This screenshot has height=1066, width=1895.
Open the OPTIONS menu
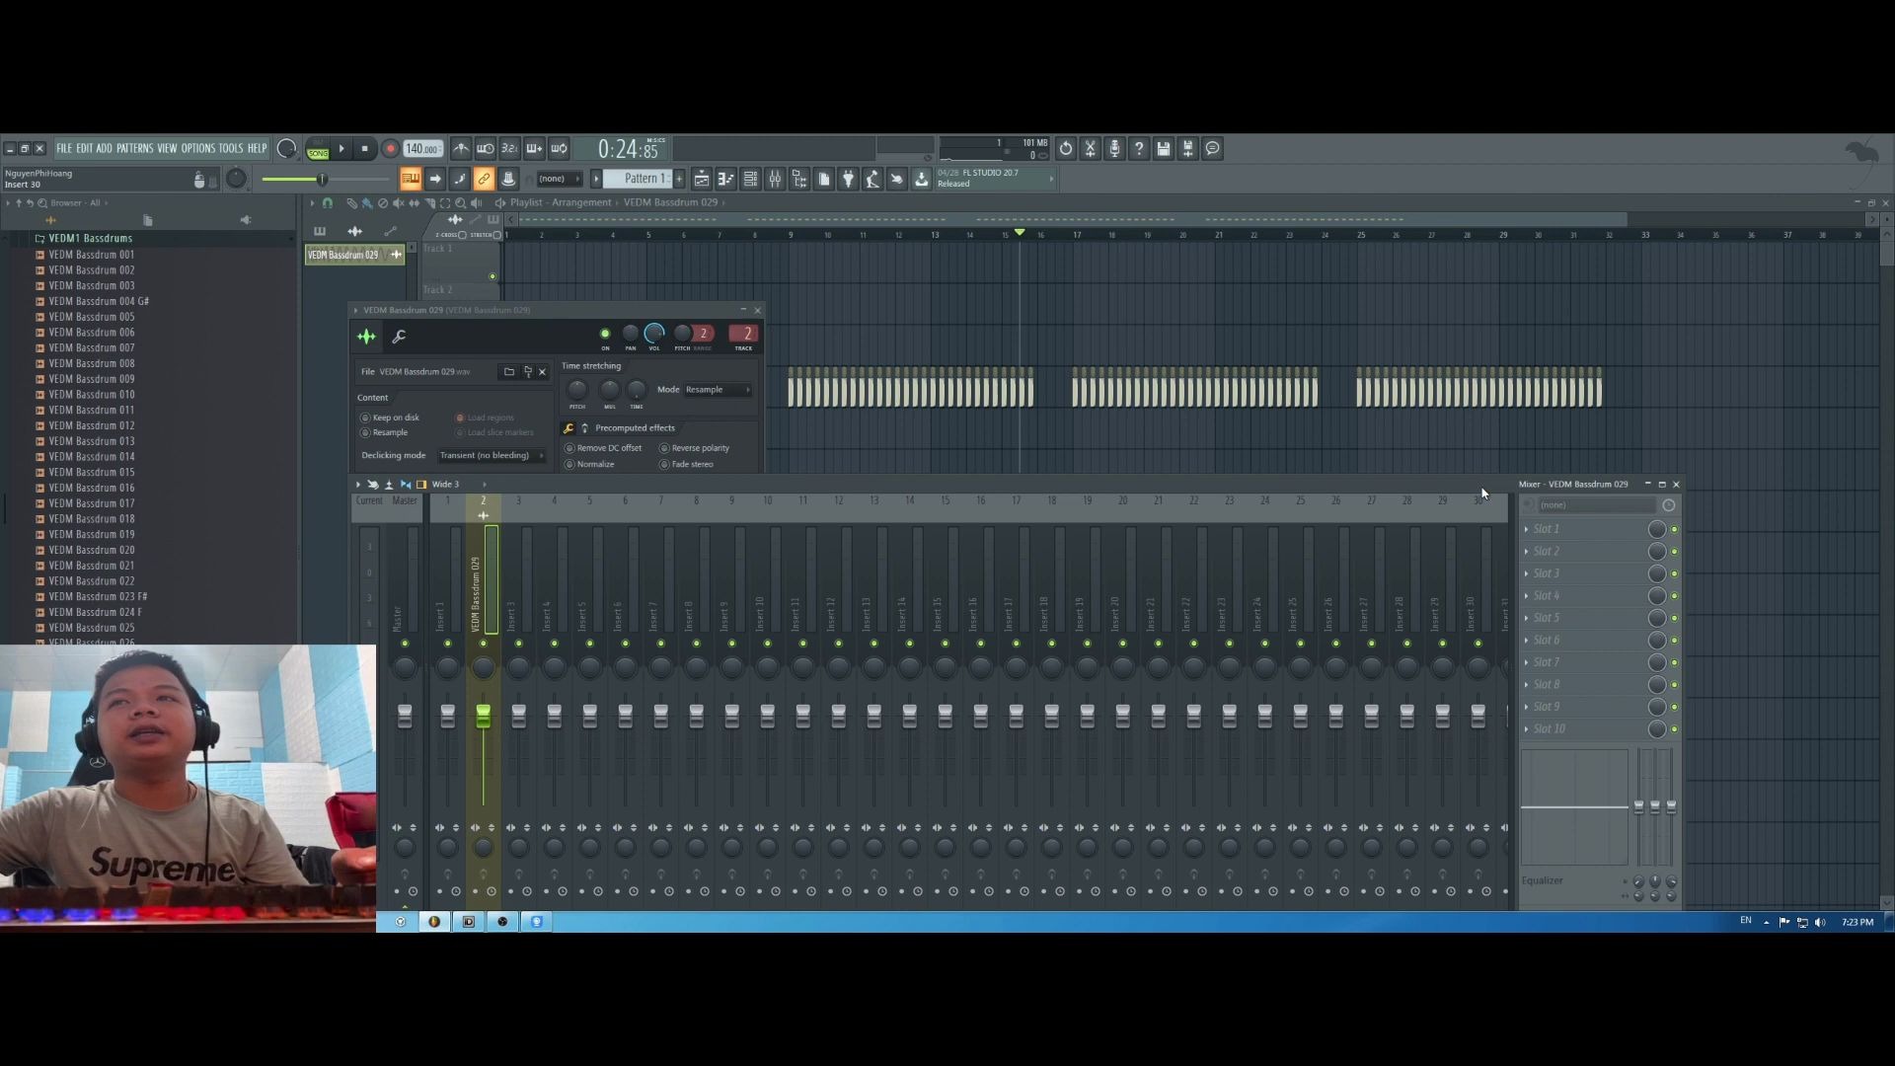[197, 149]
